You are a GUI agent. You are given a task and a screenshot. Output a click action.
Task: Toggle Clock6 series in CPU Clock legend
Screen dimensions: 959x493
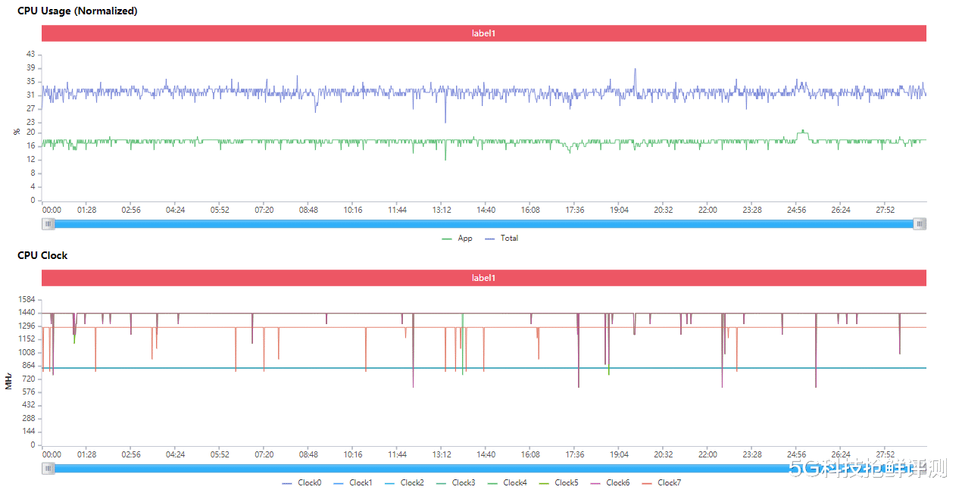click(x=610, y=483)
